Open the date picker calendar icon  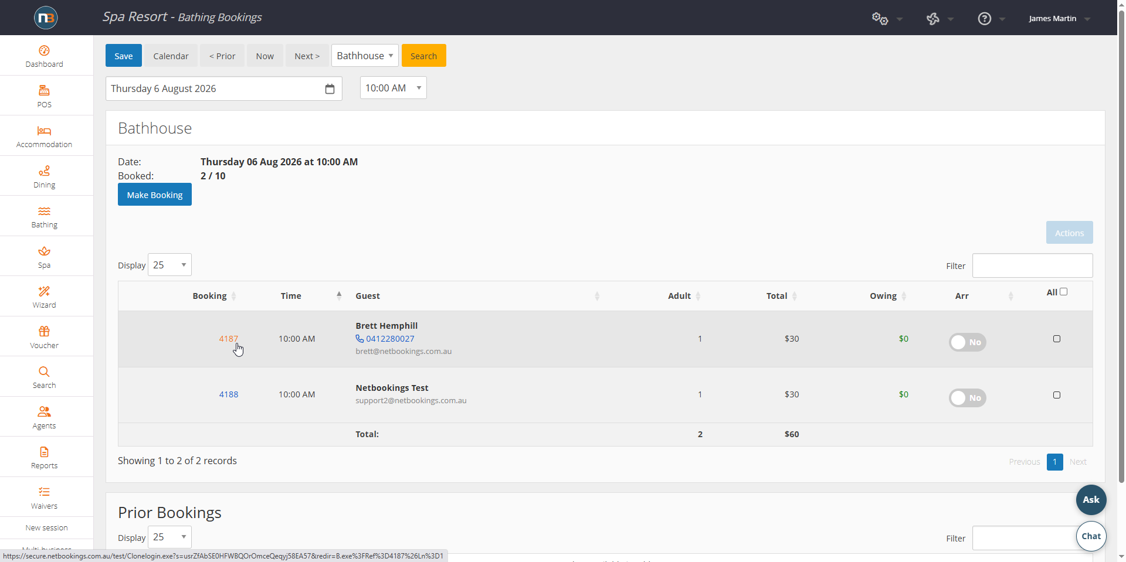pyautogui.click(x=330, y=88)
